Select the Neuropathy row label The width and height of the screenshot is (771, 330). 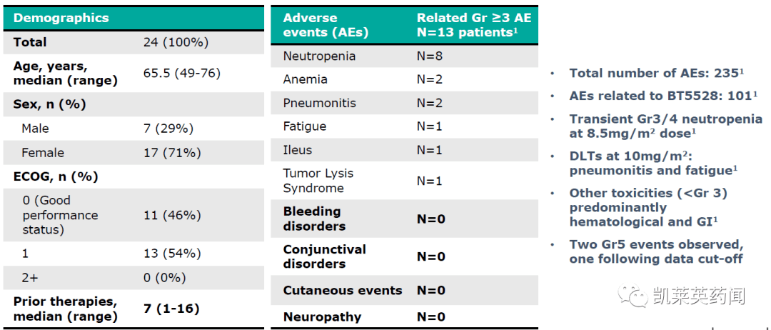point(322,316)
